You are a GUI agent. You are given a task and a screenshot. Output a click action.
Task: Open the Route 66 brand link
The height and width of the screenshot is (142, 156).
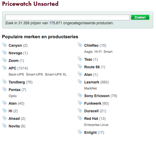(92, 67)
